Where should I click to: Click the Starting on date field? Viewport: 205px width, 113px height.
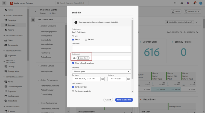tap(86, 79)
